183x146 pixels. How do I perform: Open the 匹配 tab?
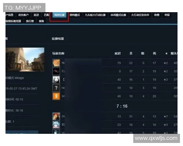tap(46, 15)
